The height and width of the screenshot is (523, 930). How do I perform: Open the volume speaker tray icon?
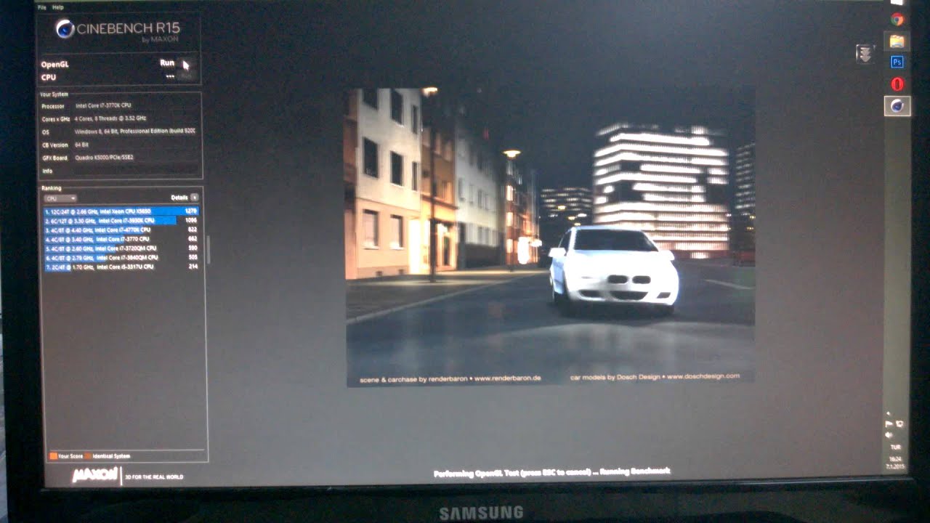point(889,434)
